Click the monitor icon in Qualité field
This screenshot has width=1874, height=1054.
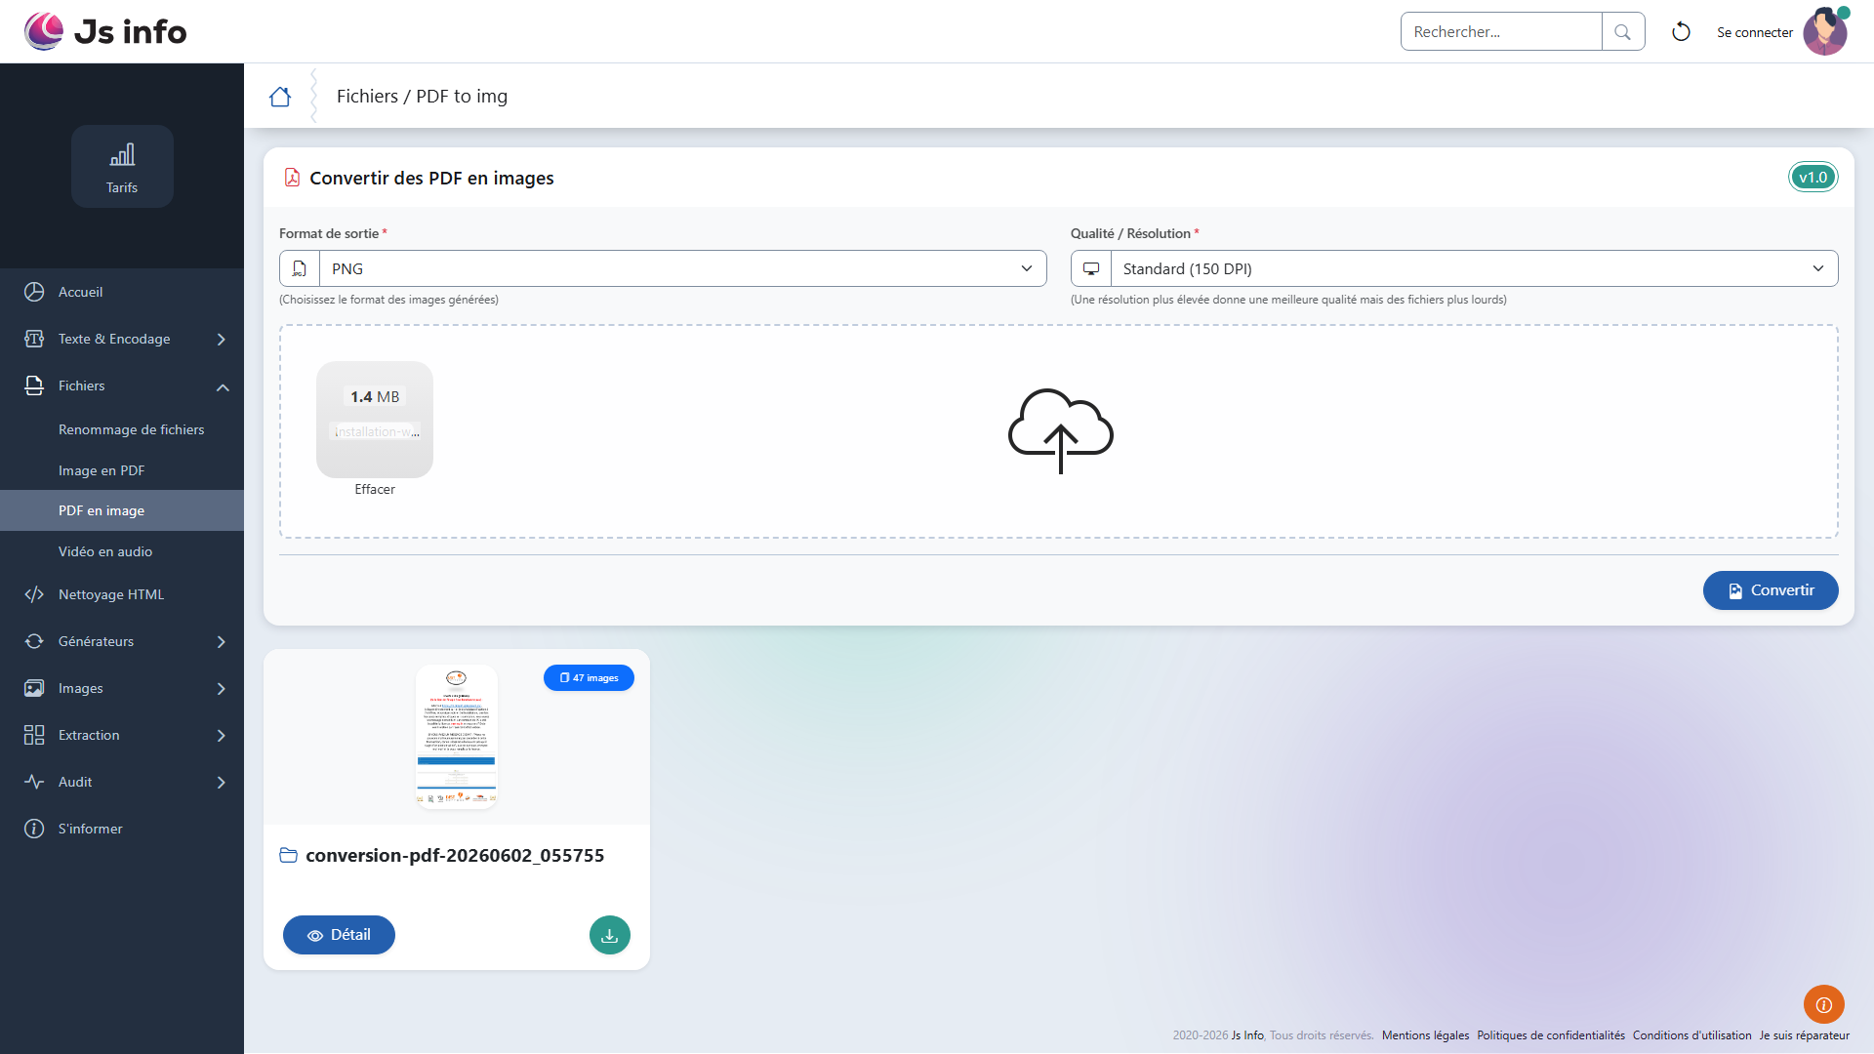[x=1091, y=268]
